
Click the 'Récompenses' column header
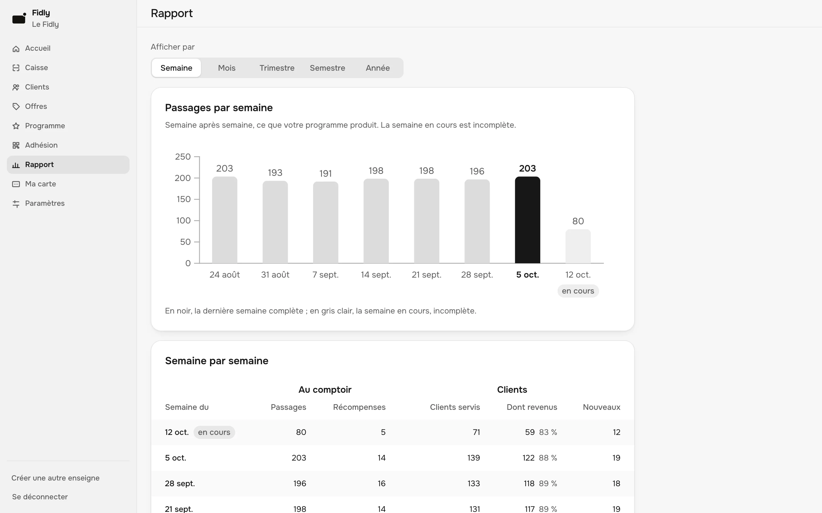(359, 407)
